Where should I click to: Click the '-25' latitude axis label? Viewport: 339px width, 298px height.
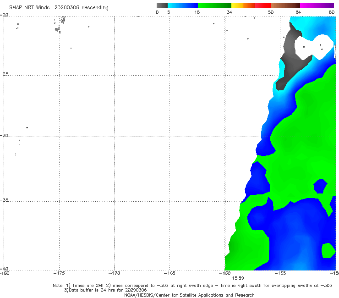tap(4, 74)
